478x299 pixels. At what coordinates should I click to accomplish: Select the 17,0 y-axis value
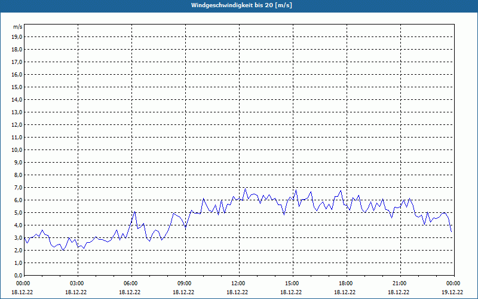coord(17,62)
